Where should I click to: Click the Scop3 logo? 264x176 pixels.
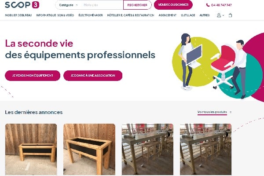point(22,5)
